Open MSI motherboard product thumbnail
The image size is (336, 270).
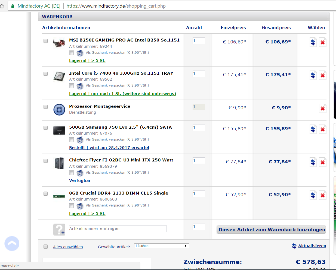pos(59,43)
